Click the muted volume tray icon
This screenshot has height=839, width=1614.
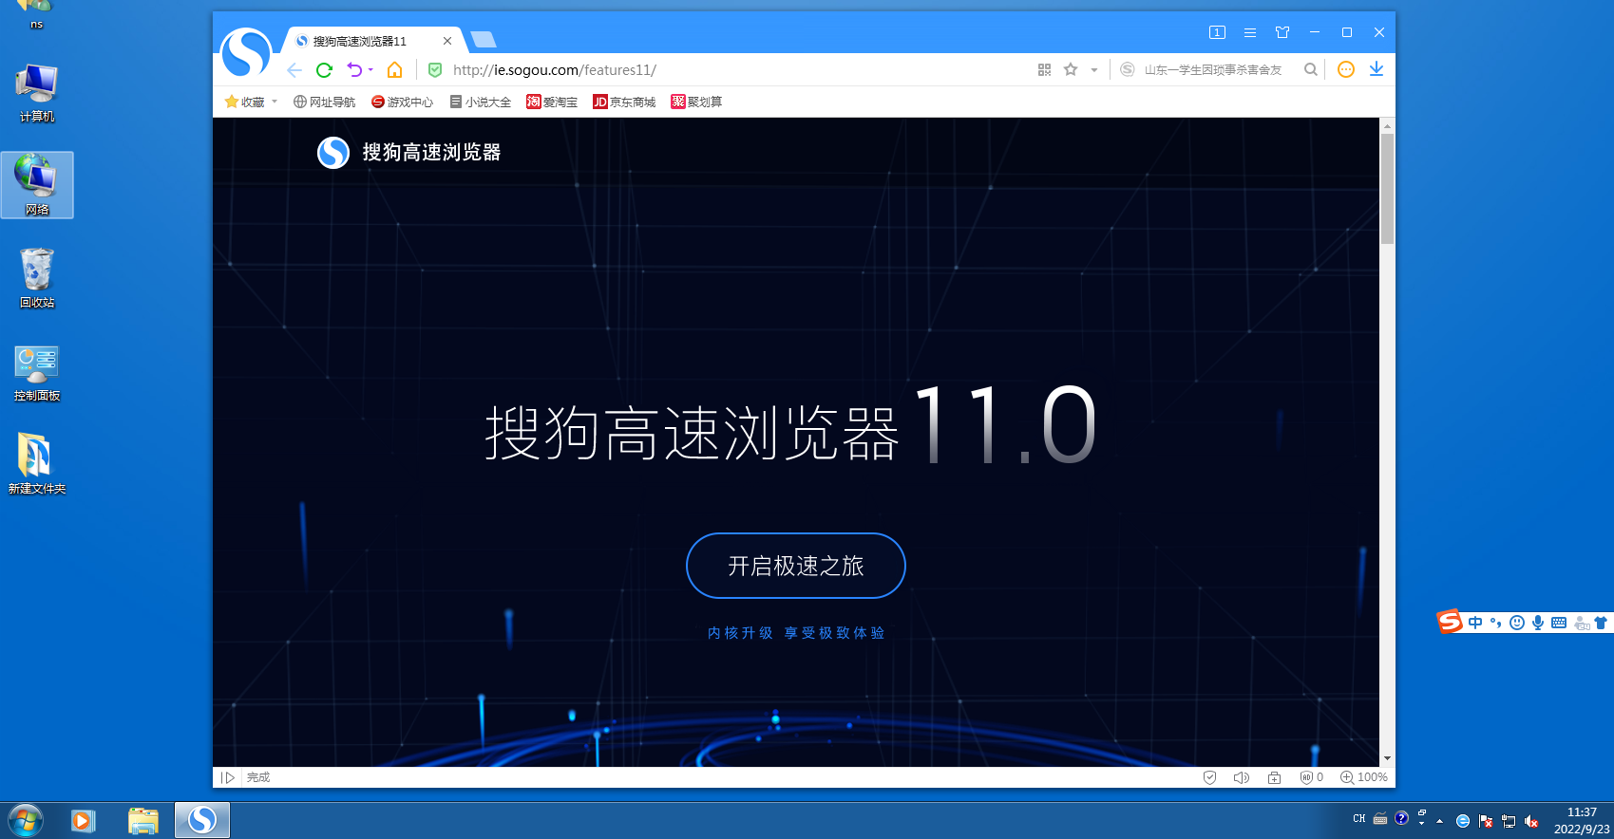(x=1531, y=822)
